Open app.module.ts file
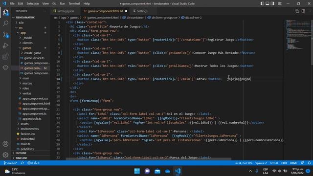Screen dimensions: 313x176 [x=32, y=118]
